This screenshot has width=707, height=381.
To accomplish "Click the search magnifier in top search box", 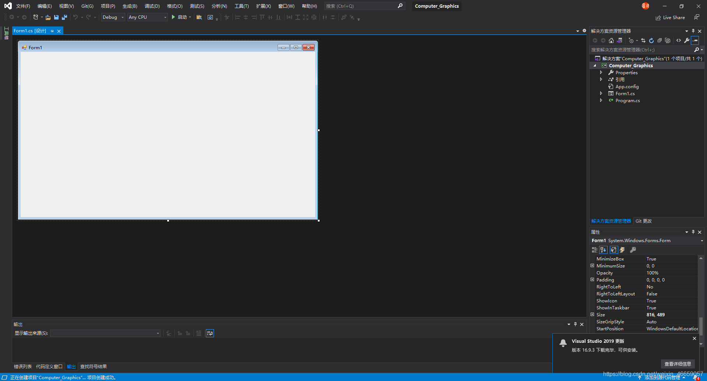I will click(x=400, y=6).
